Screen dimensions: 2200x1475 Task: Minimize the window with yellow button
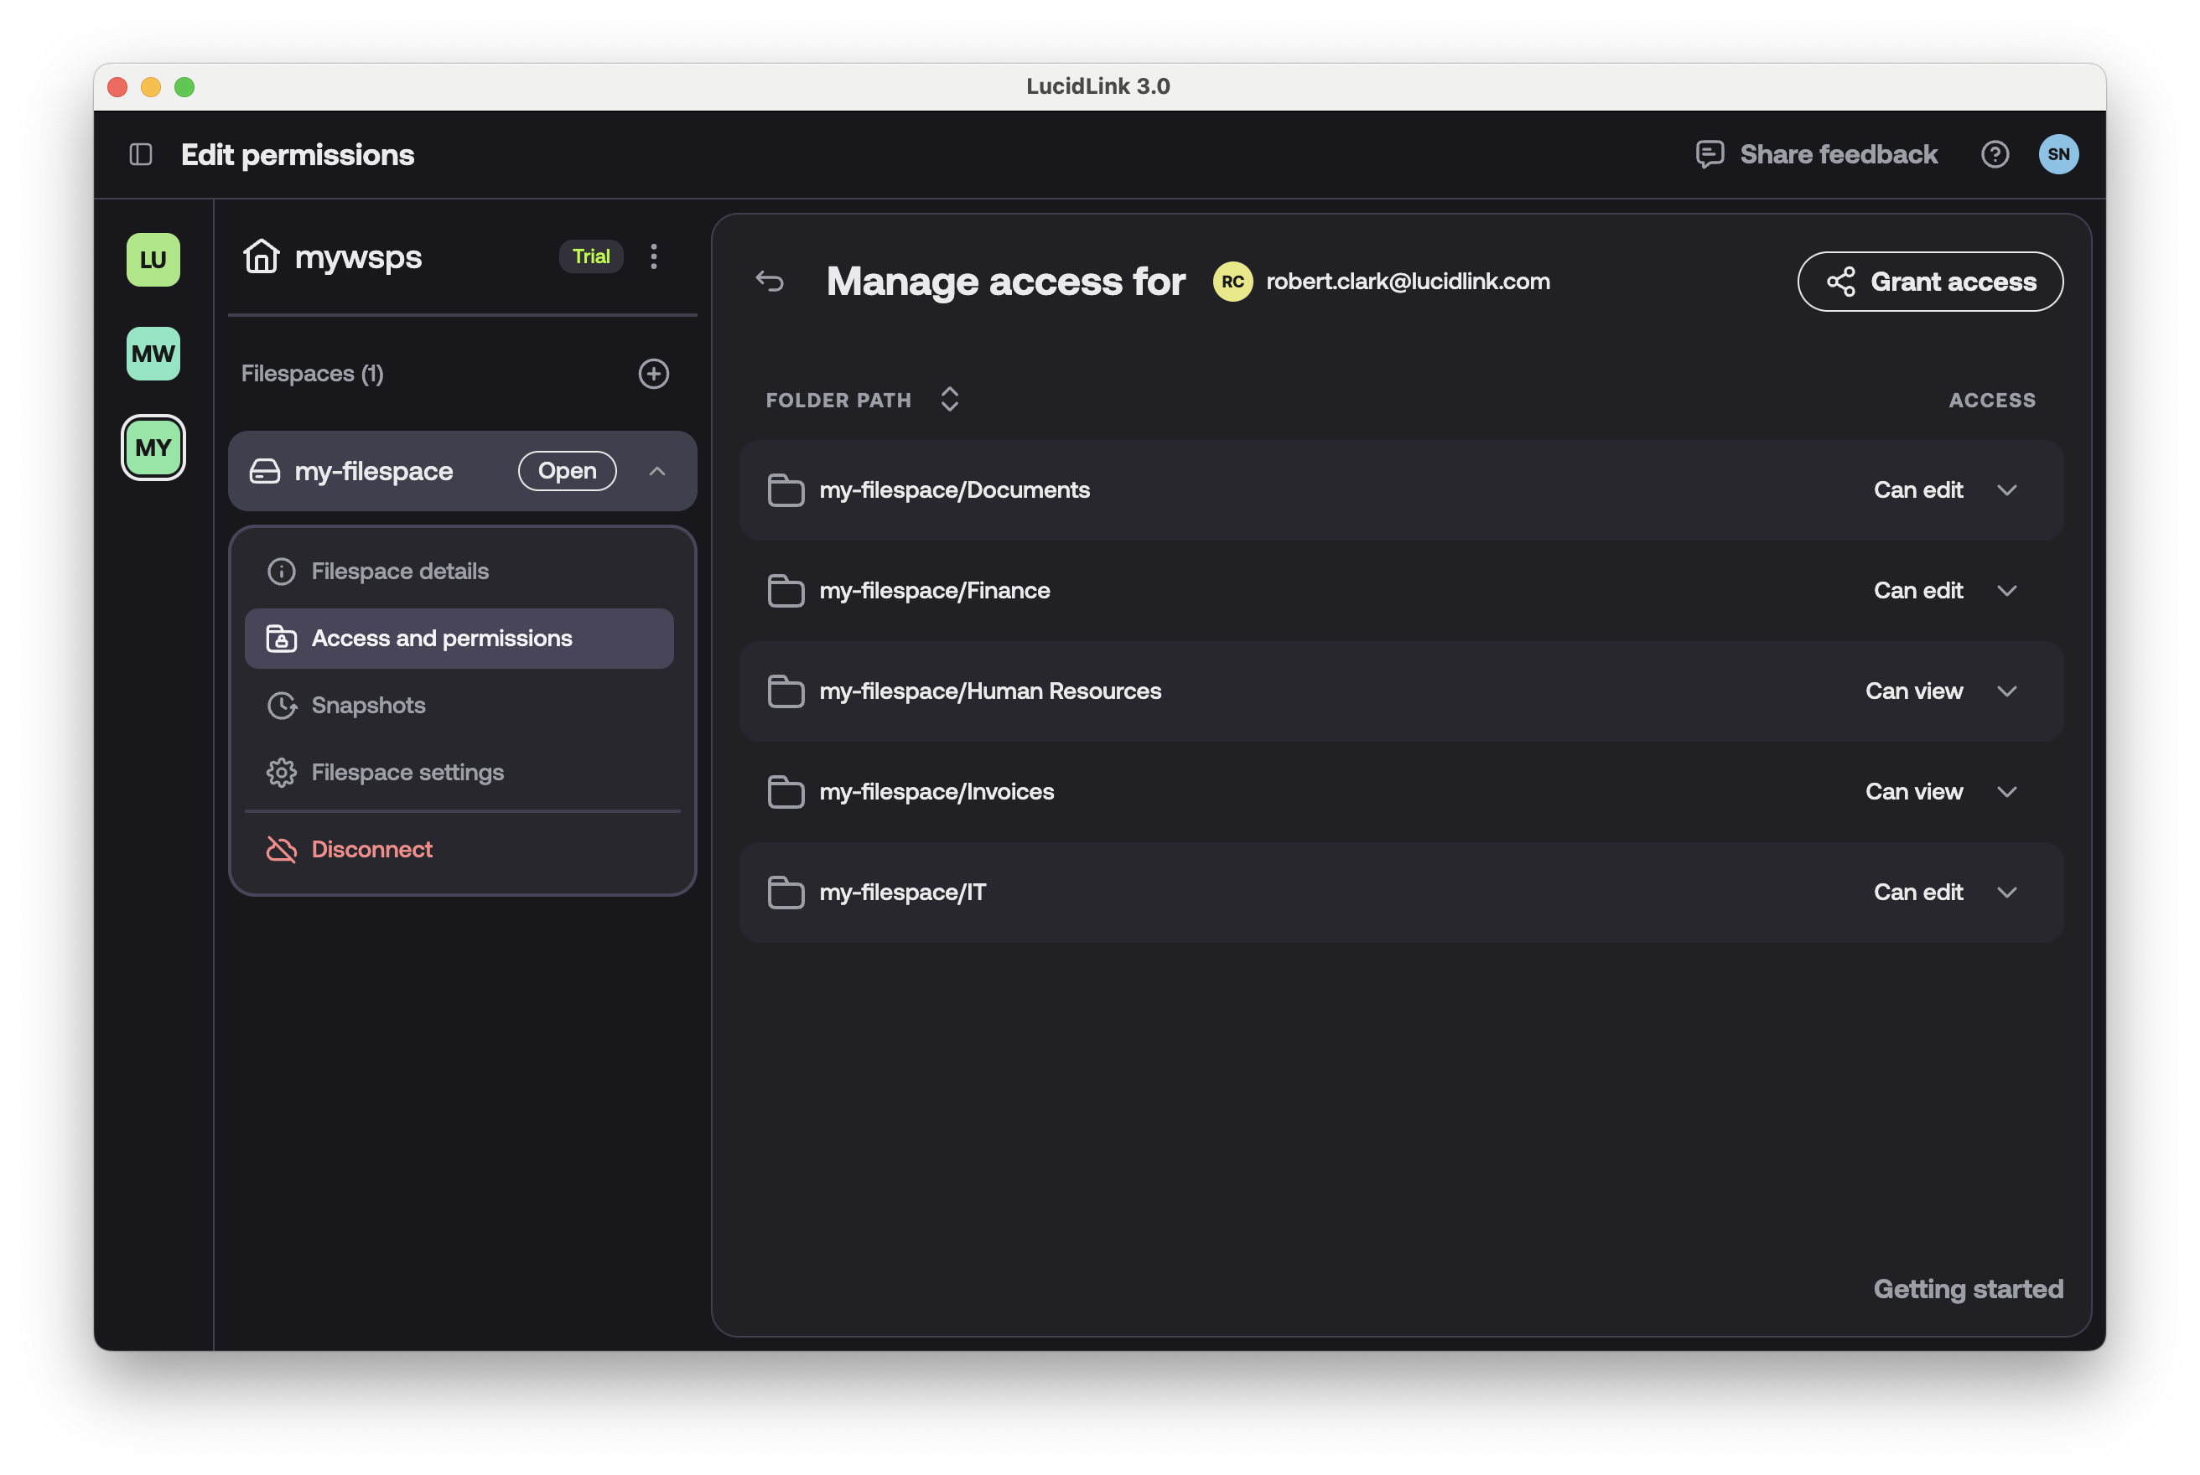[151, 86]
